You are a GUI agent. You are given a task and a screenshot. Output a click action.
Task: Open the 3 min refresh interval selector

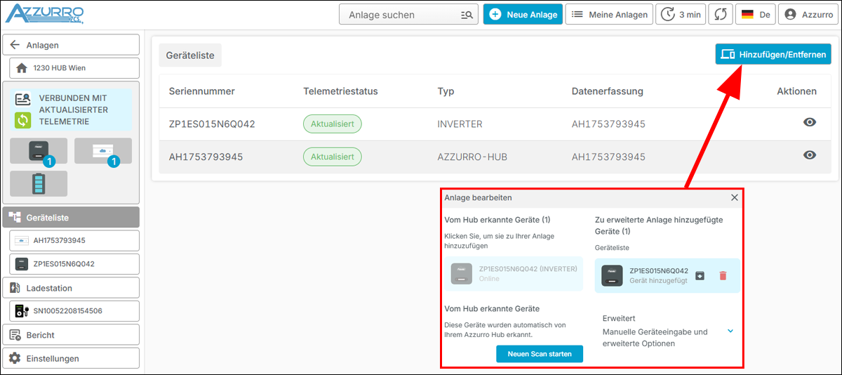681,15
